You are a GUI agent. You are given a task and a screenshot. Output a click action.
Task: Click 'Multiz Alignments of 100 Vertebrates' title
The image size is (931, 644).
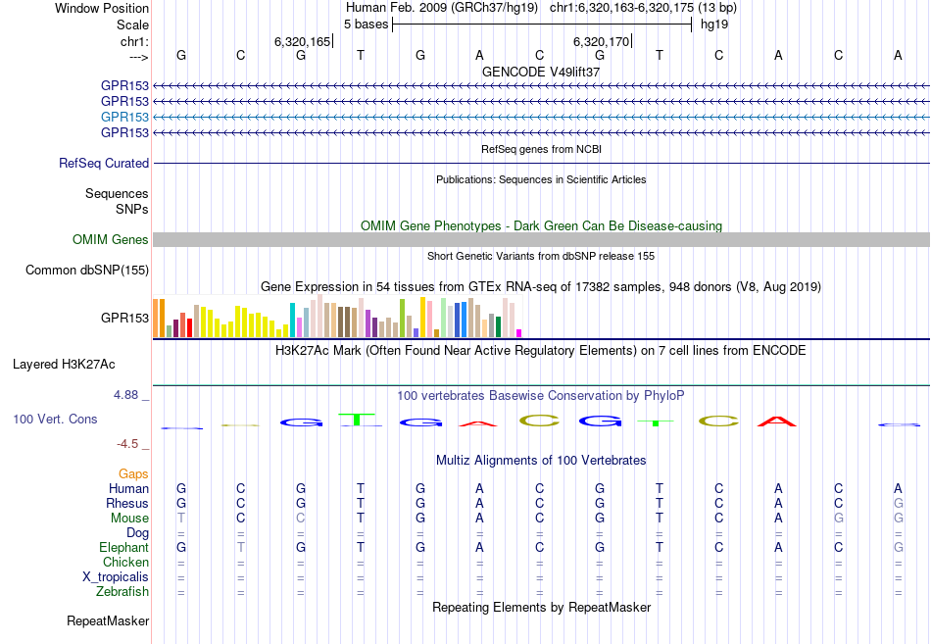[541, 461]
